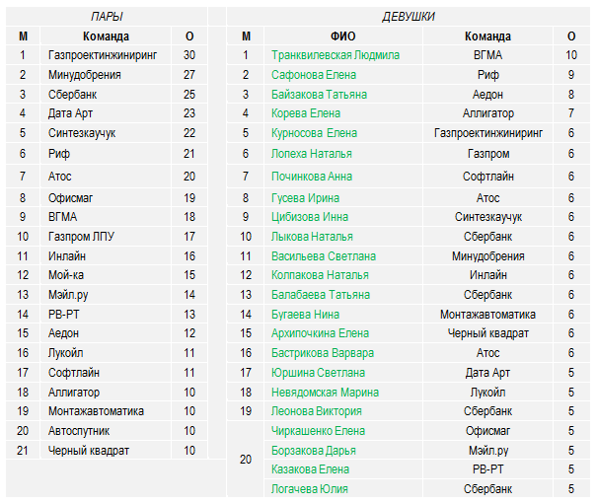
Task: Click Байзакова Татьяна name link
Action: (319, 95)
